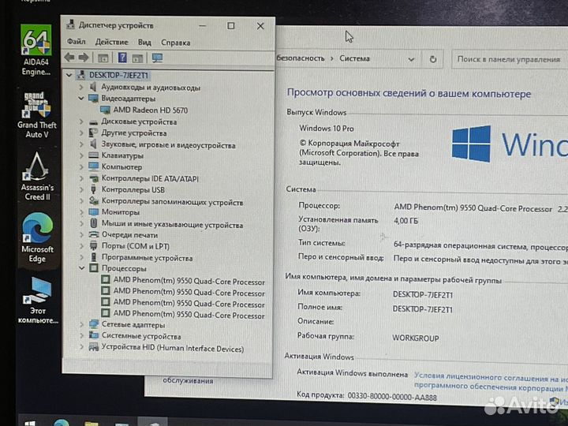568x426 pixels.
Task: Click Программные устройства icon
Action: coord(93,257)
